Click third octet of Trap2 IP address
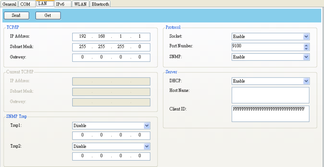 coord(121,156)
